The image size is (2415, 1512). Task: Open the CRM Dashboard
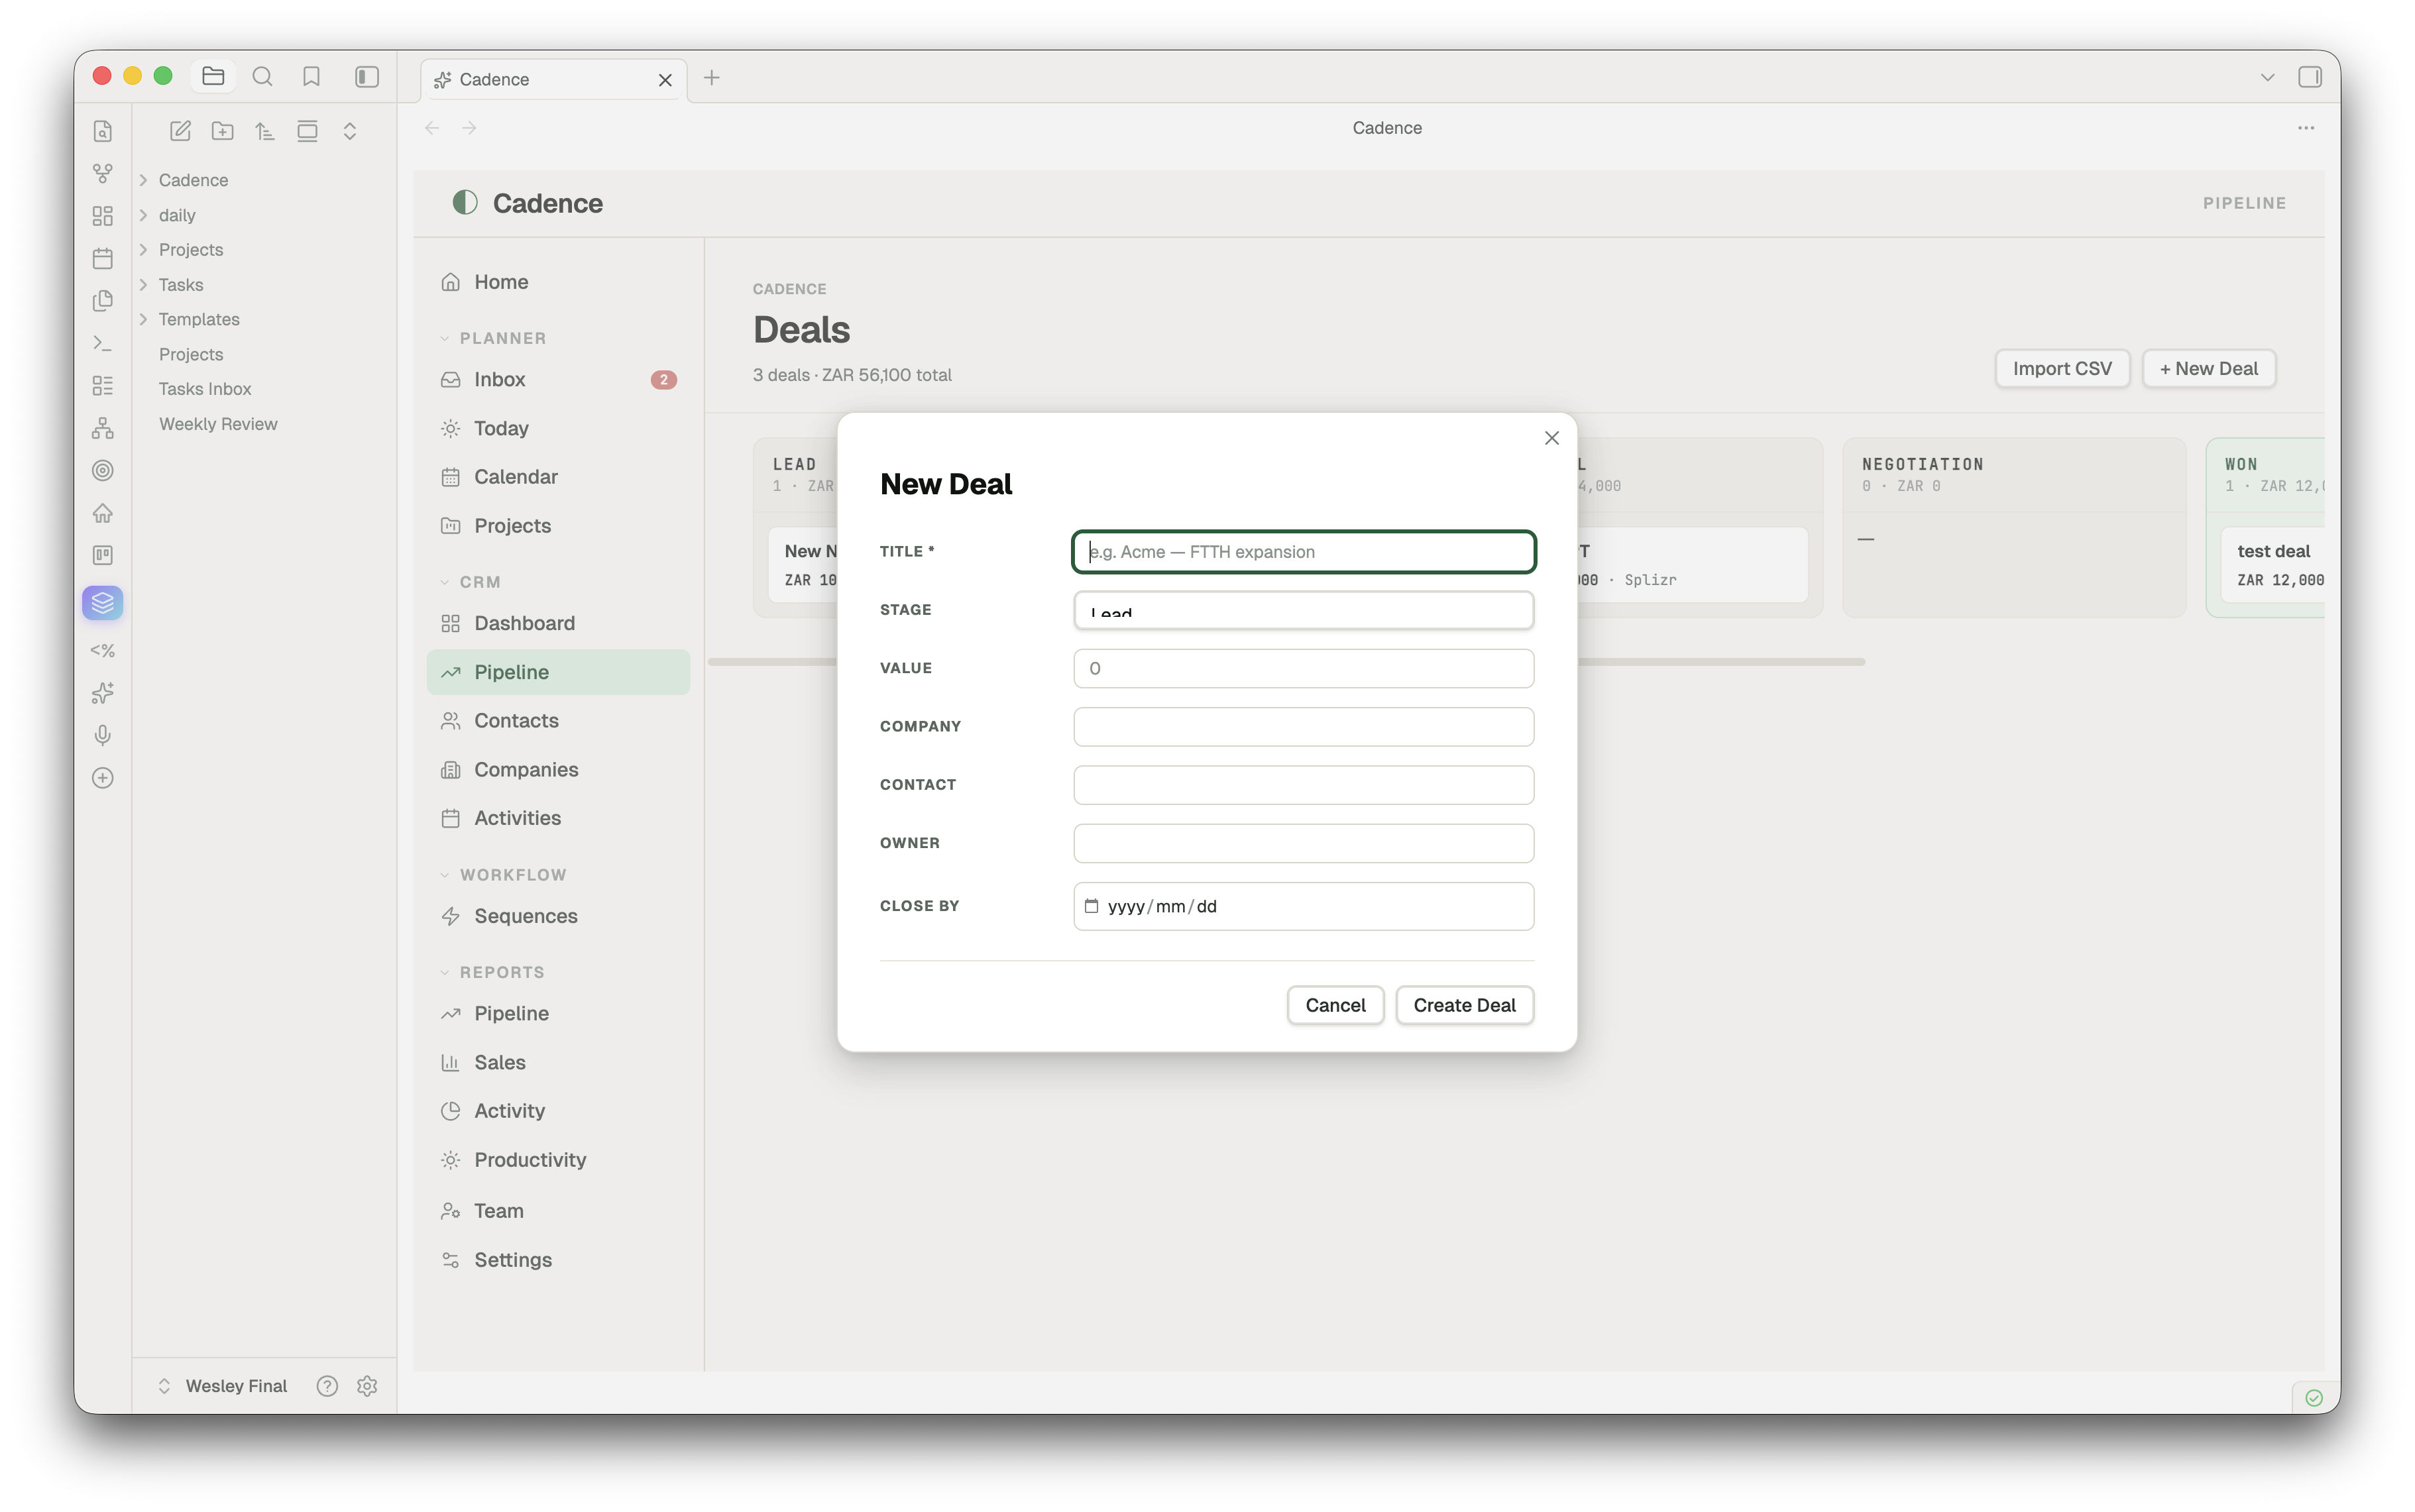pos(558,623)
